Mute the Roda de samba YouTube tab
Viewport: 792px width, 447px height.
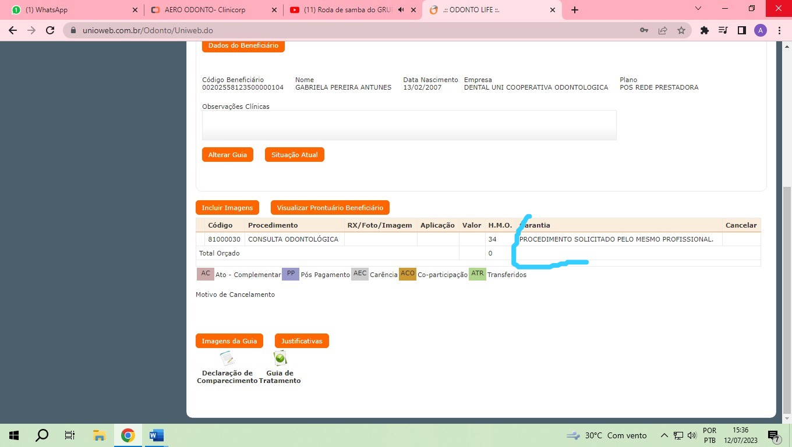click(401, 10)
